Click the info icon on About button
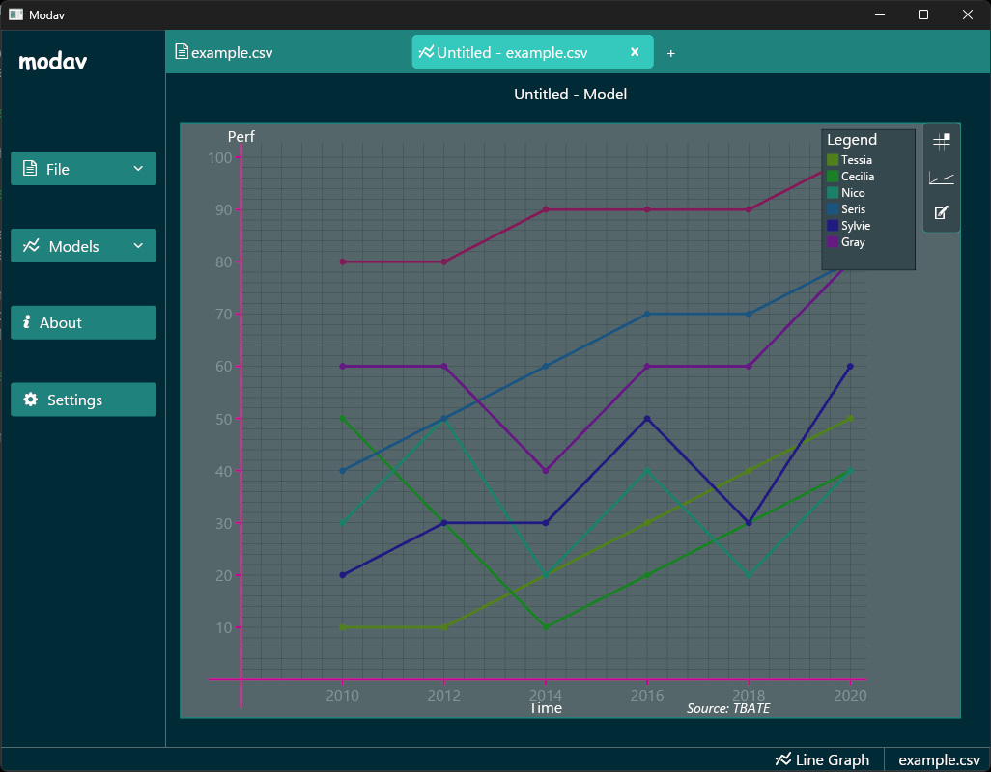 pyautogui.click(x=27, y=322)
